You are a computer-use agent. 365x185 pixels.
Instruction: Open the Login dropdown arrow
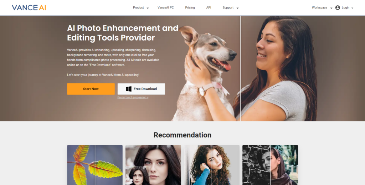click(x=352, y=8)
